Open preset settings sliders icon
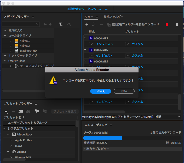This screenshot has height=163, width=184. click(x=28, y=111)
